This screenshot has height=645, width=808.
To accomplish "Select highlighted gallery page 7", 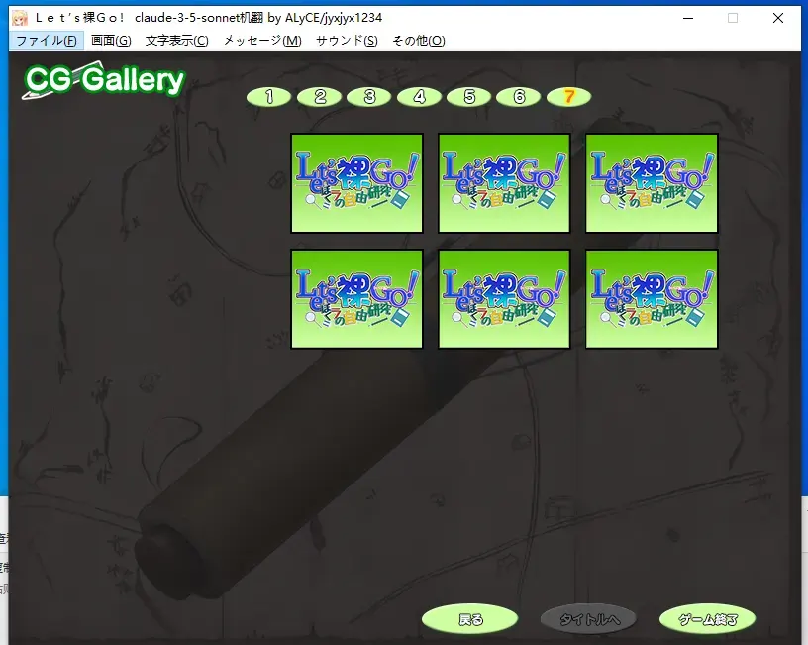I will (x=569, y=97).
